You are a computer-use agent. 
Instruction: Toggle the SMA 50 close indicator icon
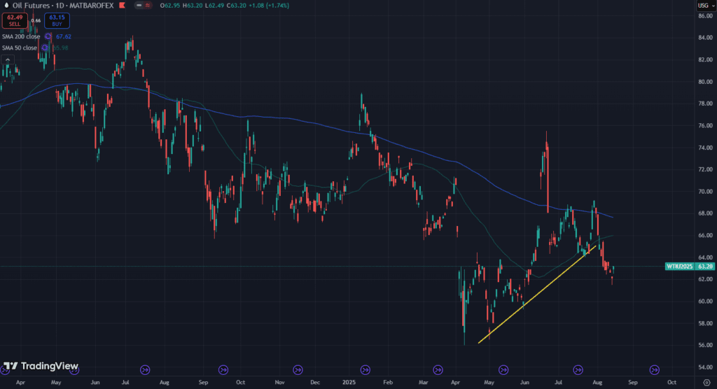point(44,48)
